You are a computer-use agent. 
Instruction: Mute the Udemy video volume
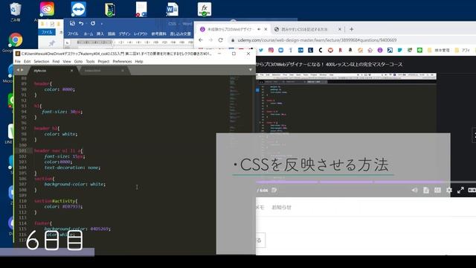coord(415,191)
